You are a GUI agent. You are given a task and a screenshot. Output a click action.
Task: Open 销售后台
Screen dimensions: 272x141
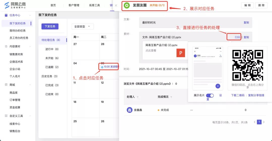[15, 131]
